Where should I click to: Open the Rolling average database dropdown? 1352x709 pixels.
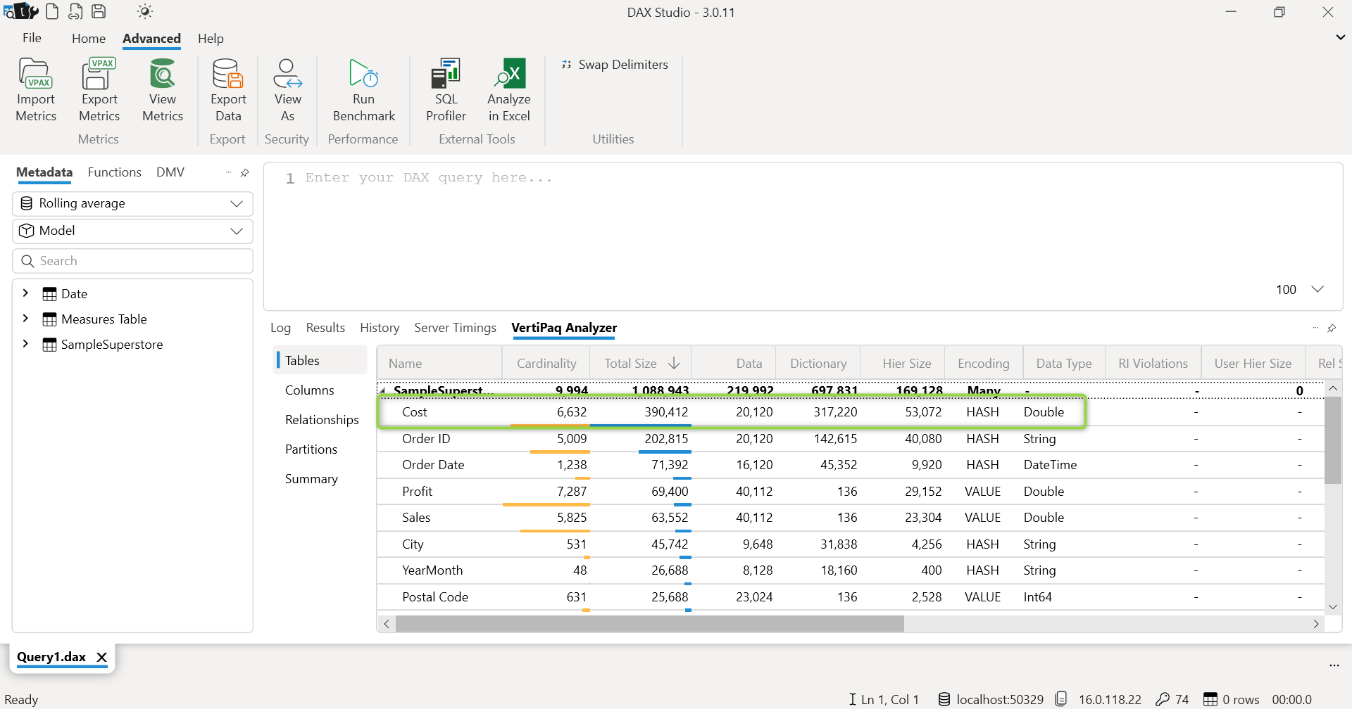click(132, 204)
